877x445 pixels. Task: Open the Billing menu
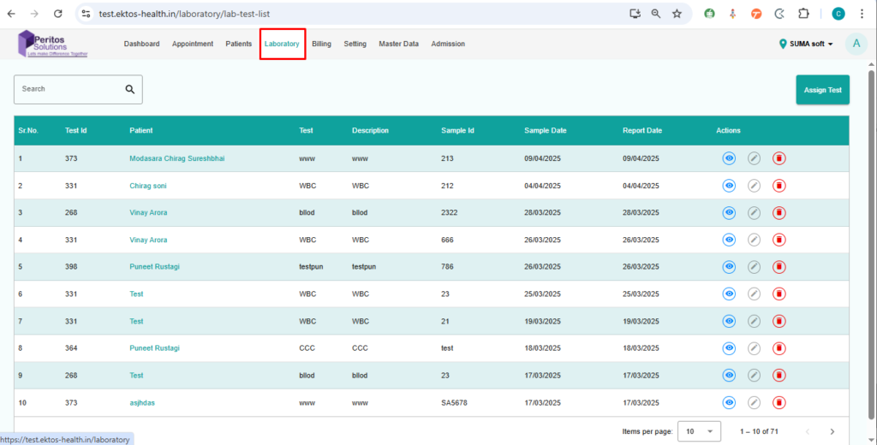click(x=321, y=44)
